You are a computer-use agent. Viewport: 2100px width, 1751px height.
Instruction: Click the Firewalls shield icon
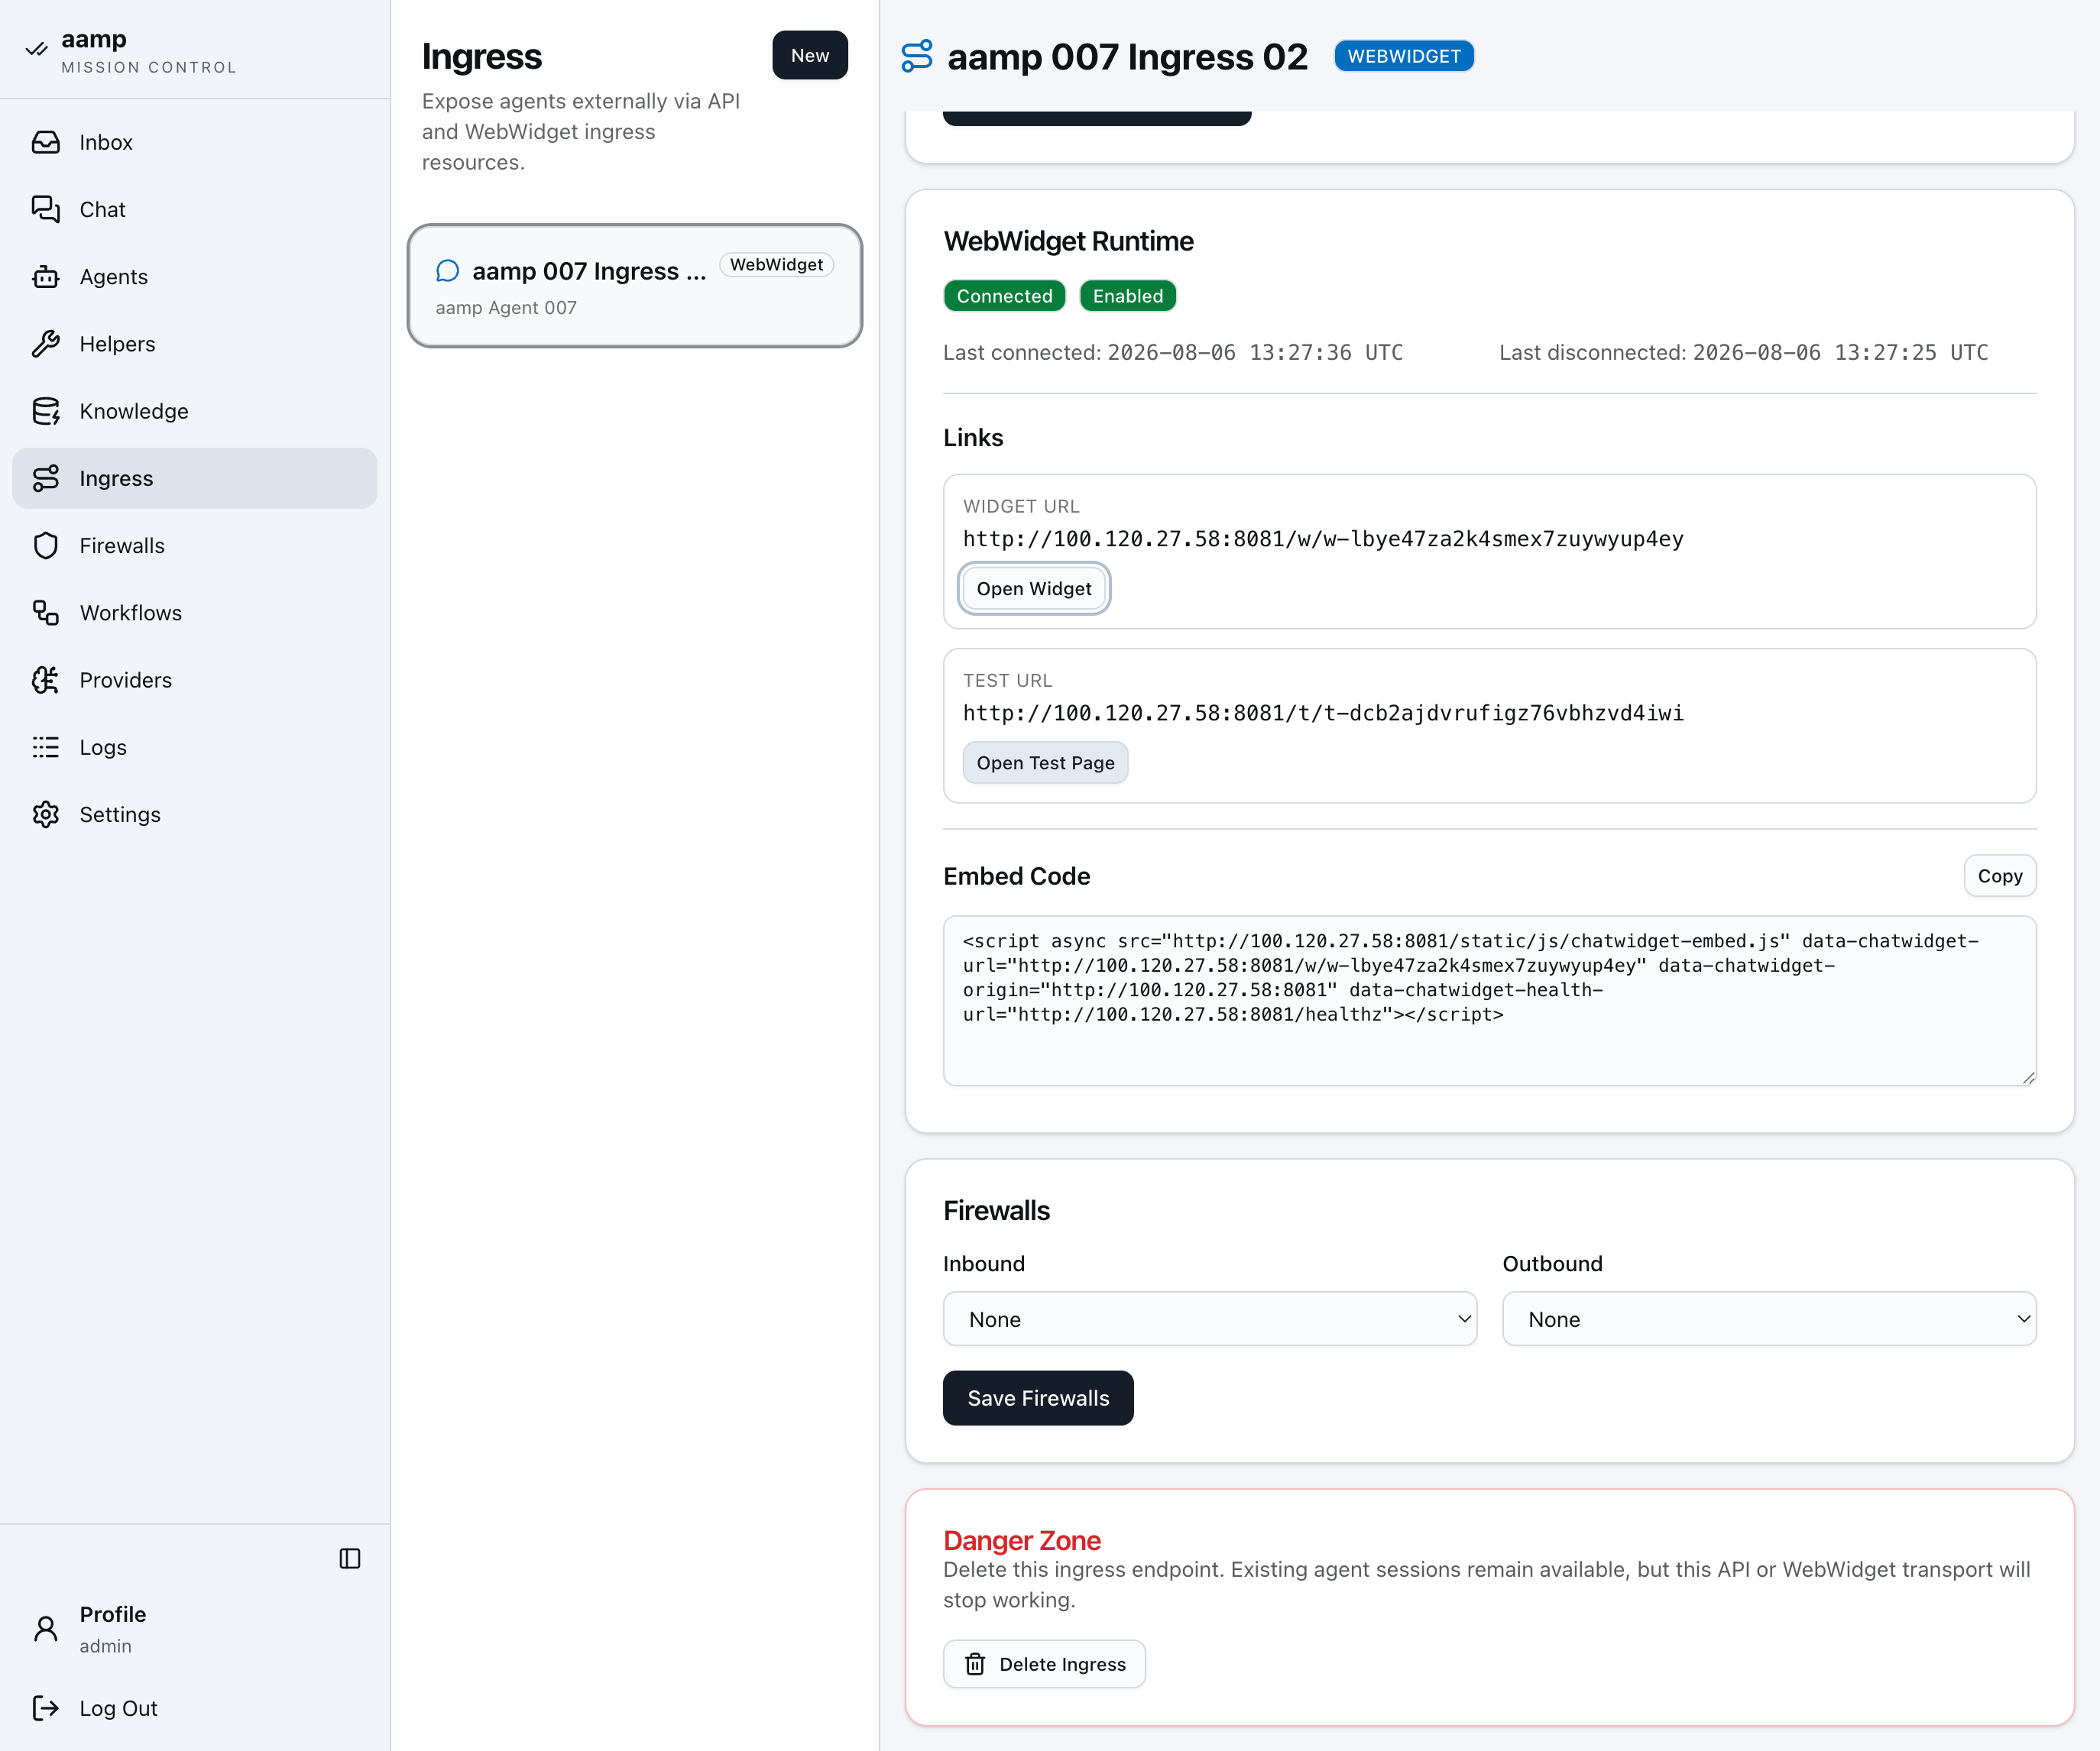46,545
